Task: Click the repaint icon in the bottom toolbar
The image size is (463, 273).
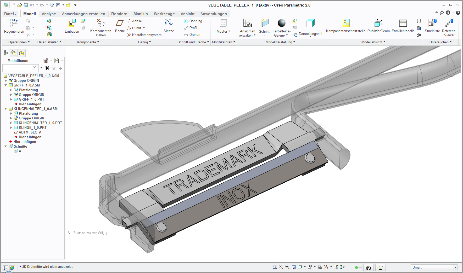Action: point(294,267)
